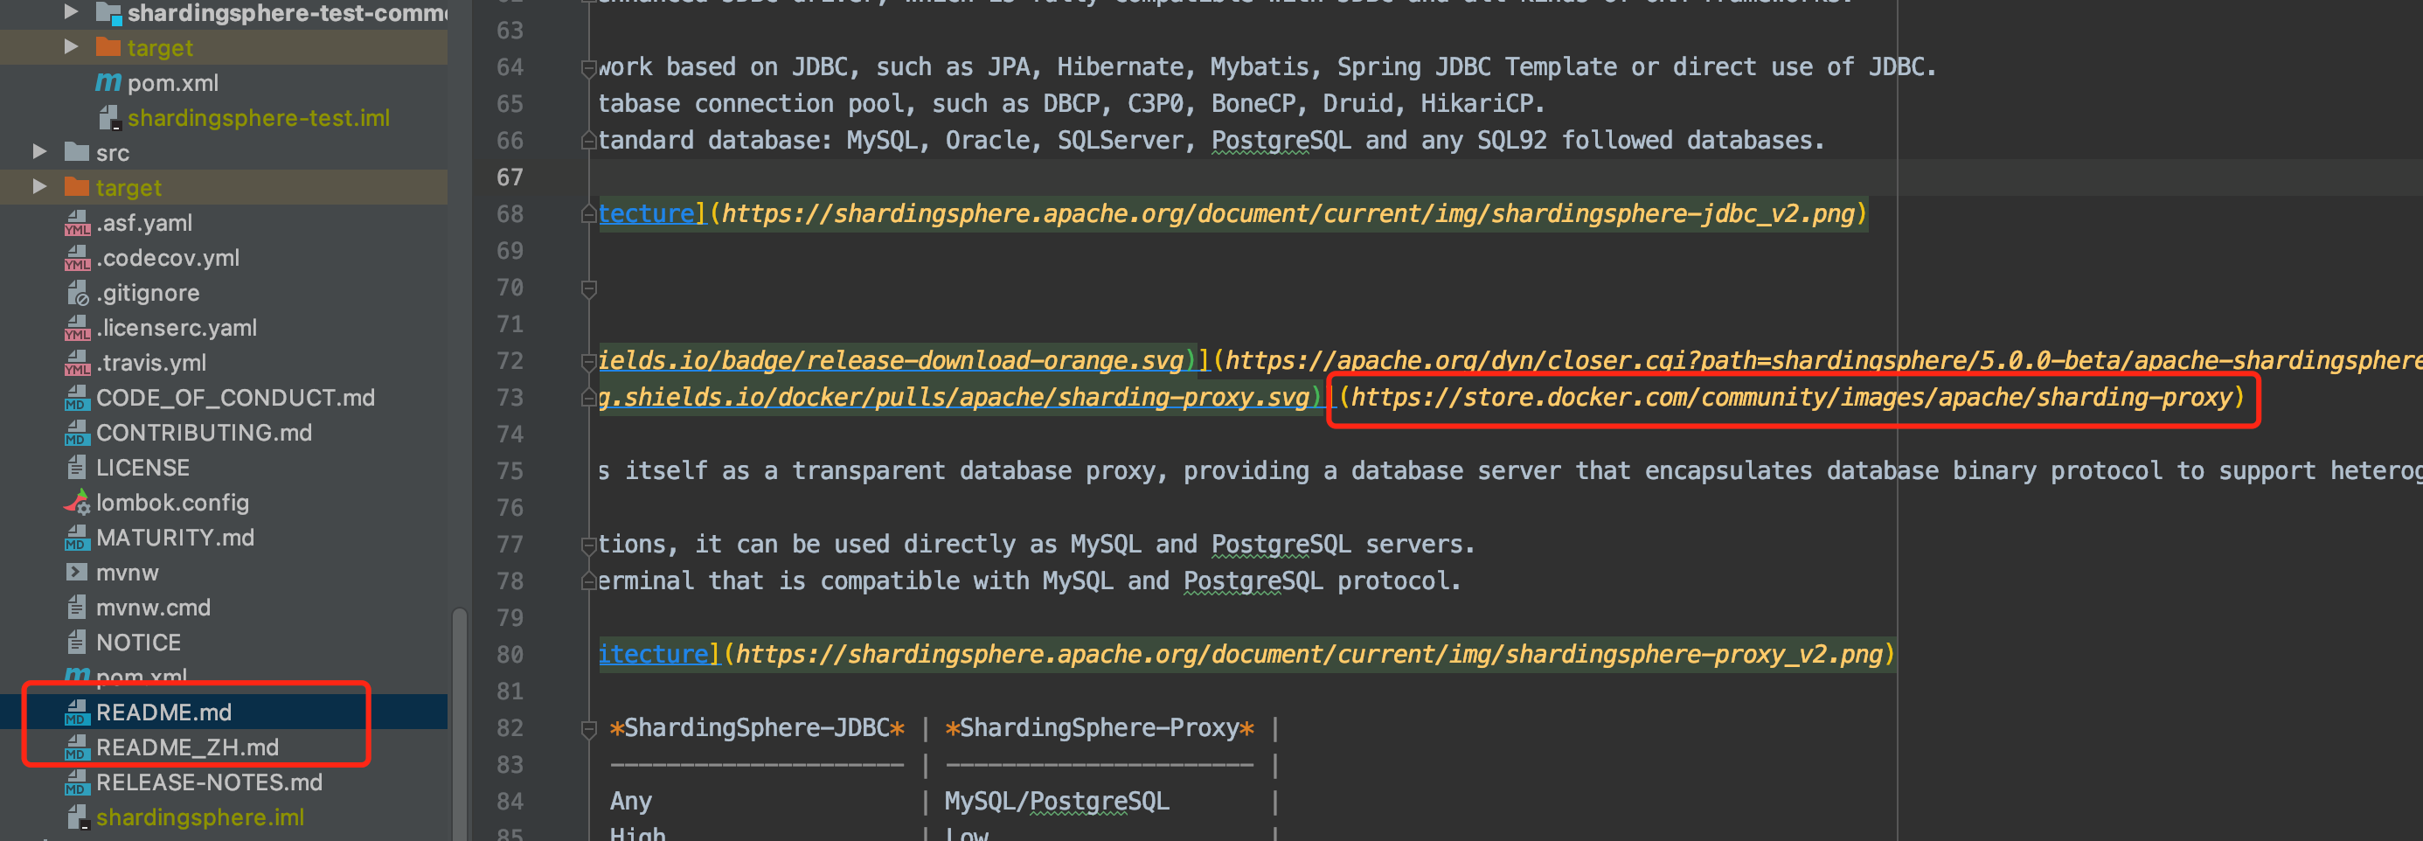
Task: Select README.md in the project tree
Action: coord(163,712)
